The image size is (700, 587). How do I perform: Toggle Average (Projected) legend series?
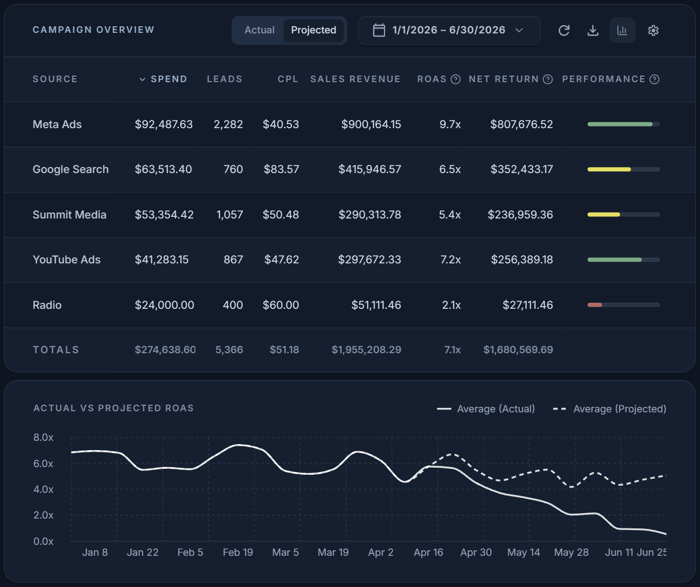pyautogui.click(x=610, y=408)
